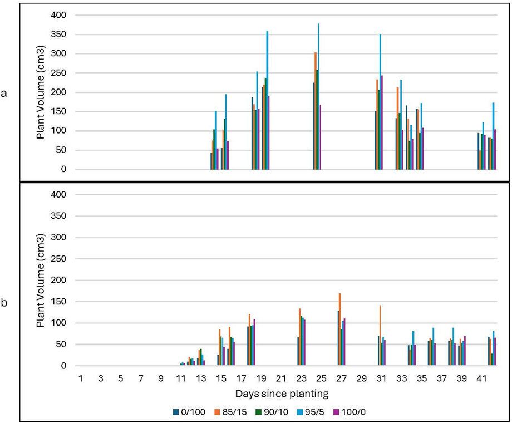Click the panel label 'a'
The height and width of the screenshot is (423, 512).
click(x=4, y=94)
